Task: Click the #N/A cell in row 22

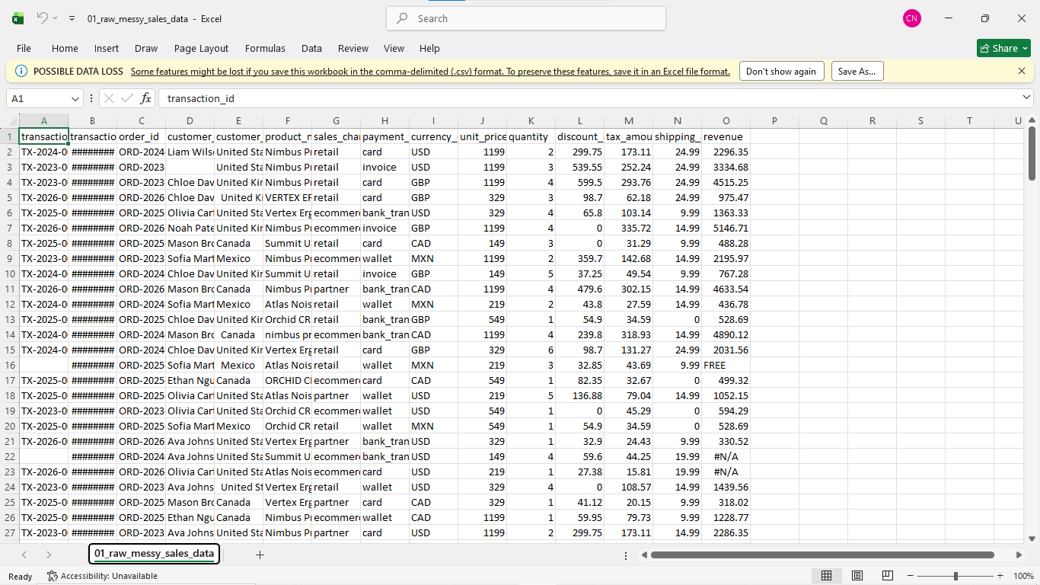Action: (x=726, y=456)
